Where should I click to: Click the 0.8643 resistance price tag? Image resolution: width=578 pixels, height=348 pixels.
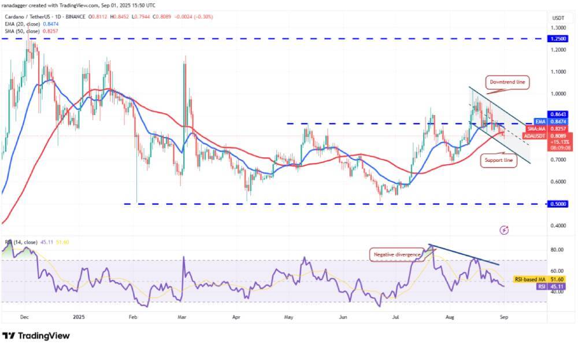(558, 114)
